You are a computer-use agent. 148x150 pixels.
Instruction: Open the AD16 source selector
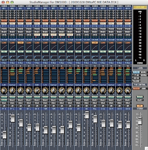tap(128, 8)
